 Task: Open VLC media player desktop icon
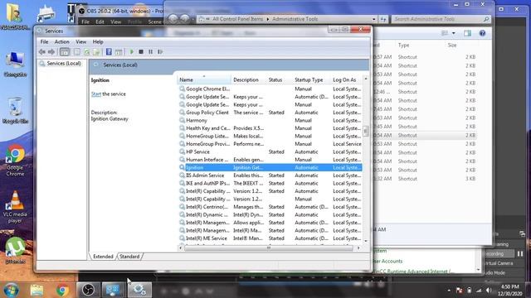(15, 206)
